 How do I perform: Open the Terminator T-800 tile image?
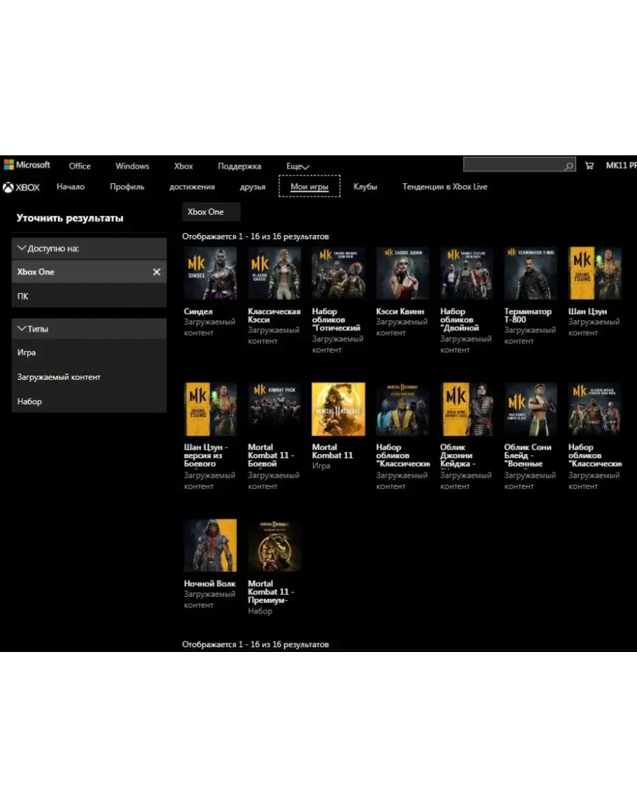tap(531, 274)
